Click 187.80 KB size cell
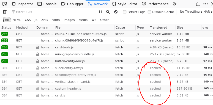Screen dimensions: 213x105 pos(184,89)
